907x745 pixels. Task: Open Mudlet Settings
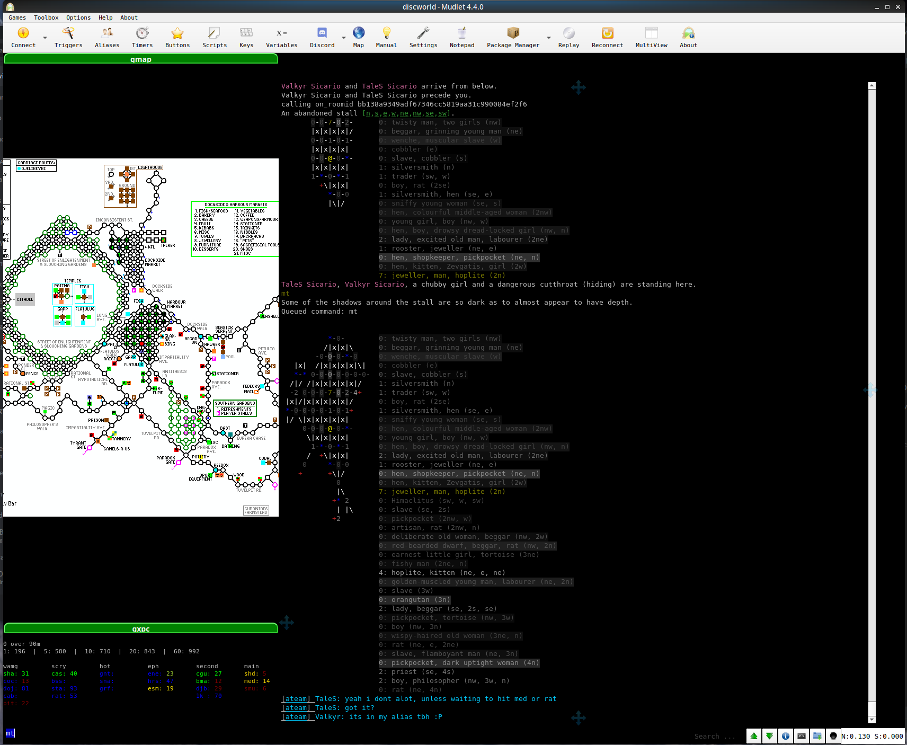click(423, 38)
